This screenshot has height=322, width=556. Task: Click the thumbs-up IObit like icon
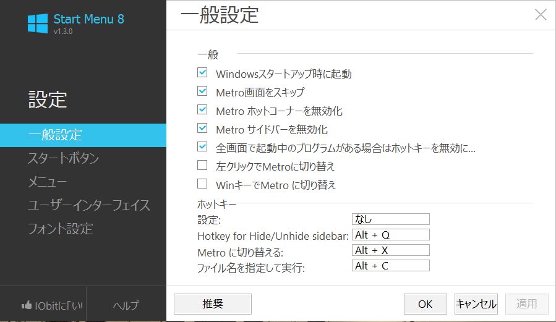click(x=26, y=305)
